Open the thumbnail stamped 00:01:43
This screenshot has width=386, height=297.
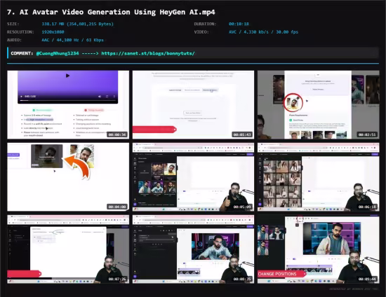[193, 104]
